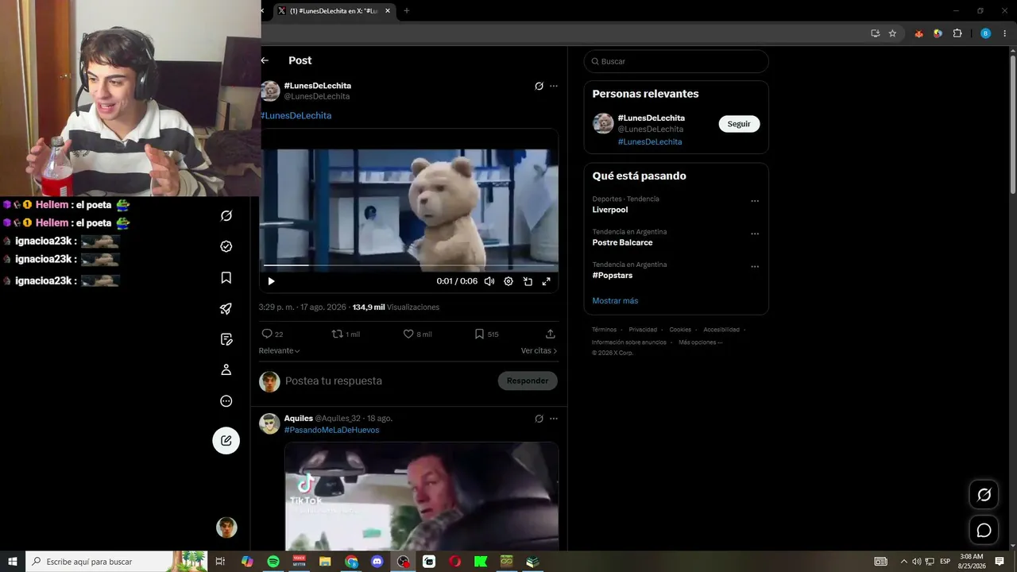Toggle picture-in-picture for the video

(528, 281)
